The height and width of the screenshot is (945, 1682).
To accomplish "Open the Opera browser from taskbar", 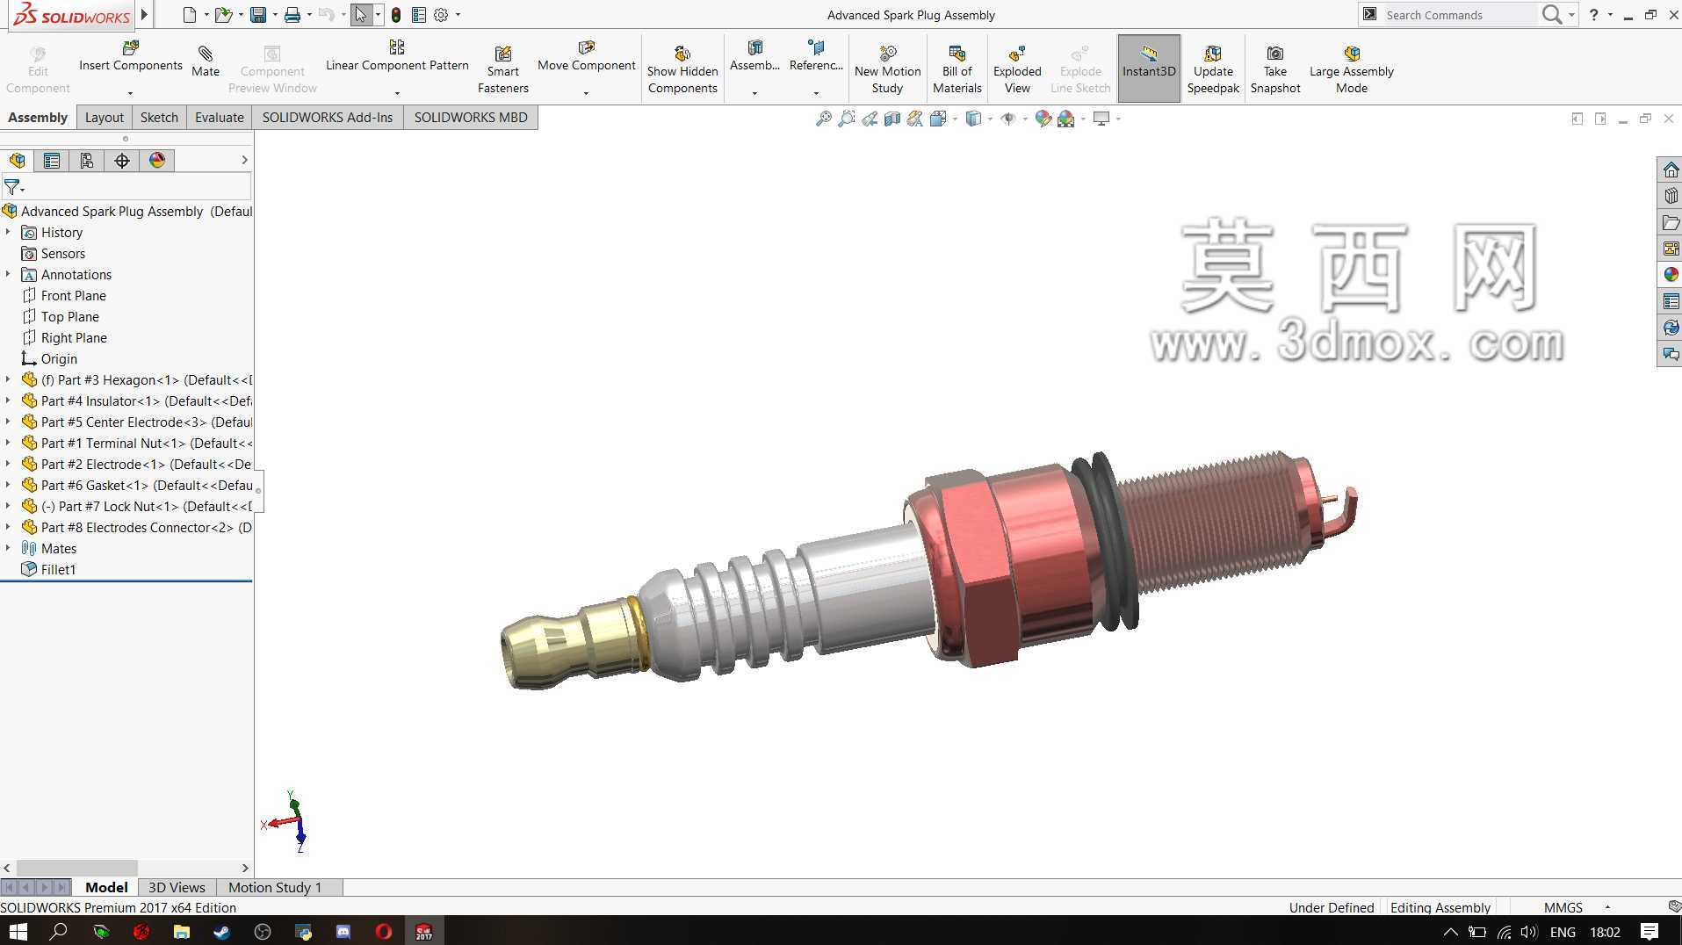I will [x=384, y=931].
